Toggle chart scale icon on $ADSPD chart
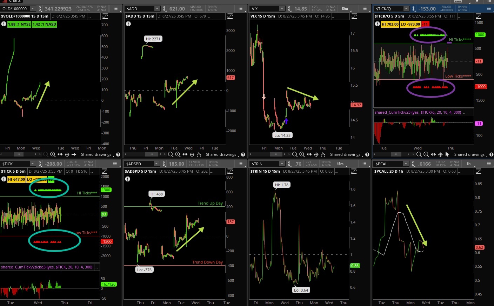This screenshot has width=494, height=306. (230, 171)
